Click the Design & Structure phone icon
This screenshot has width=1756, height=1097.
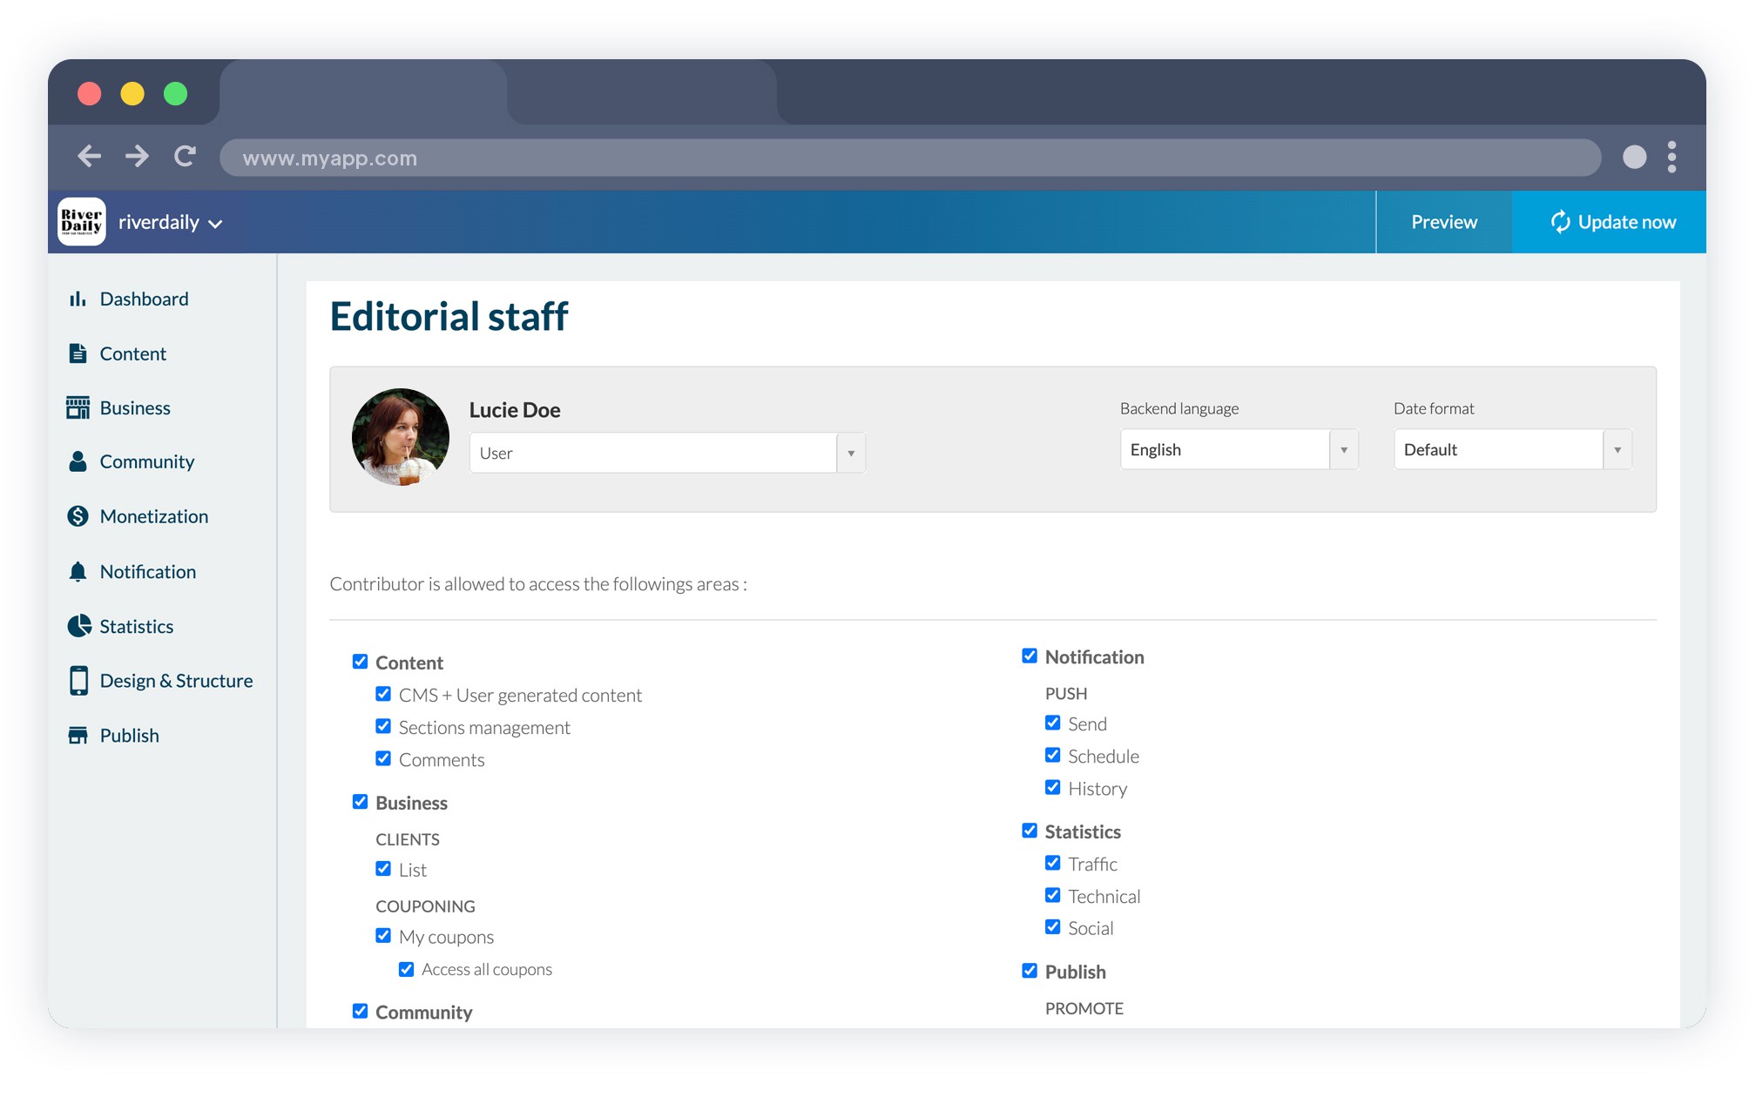[x=78, y=680]
